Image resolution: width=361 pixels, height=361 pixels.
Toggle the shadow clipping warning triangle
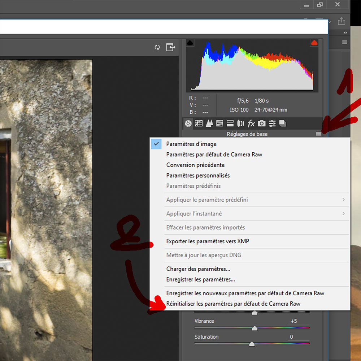pos(190,43)
